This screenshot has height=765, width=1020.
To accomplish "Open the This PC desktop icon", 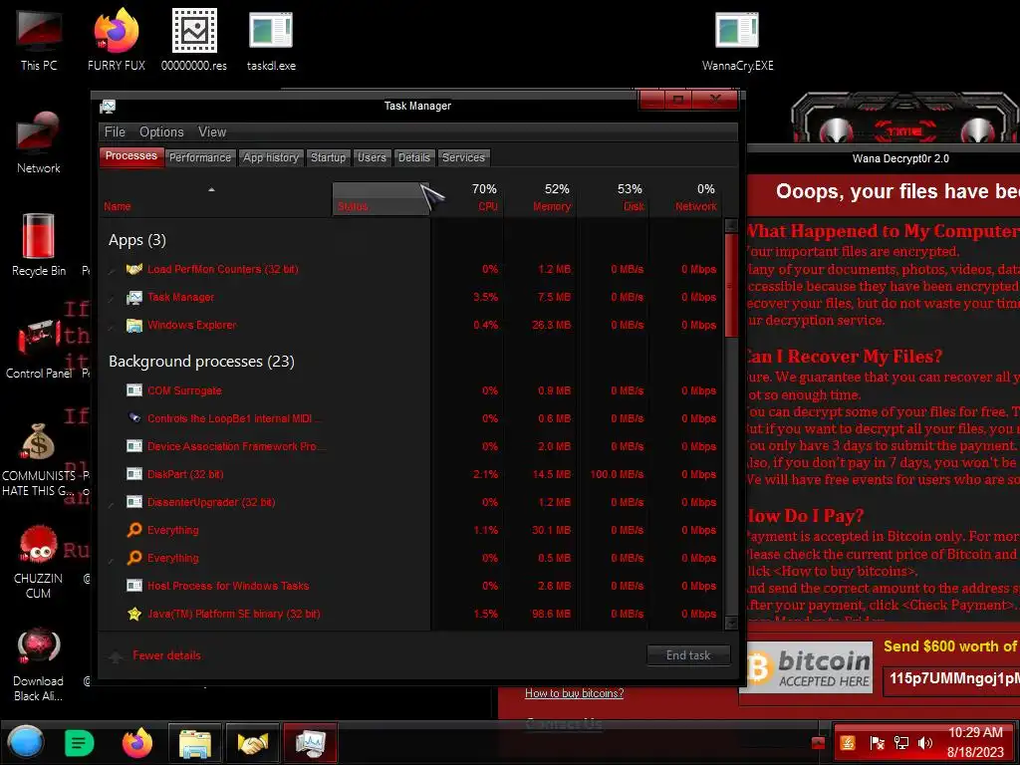I will coord(39,40).
